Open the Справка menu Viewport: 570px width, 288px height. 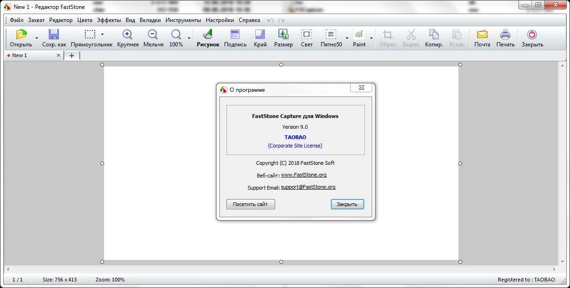(249, 20)
